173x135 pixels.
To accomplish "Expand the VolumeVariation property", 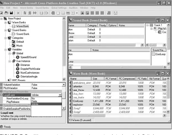I will click(1, 85).
